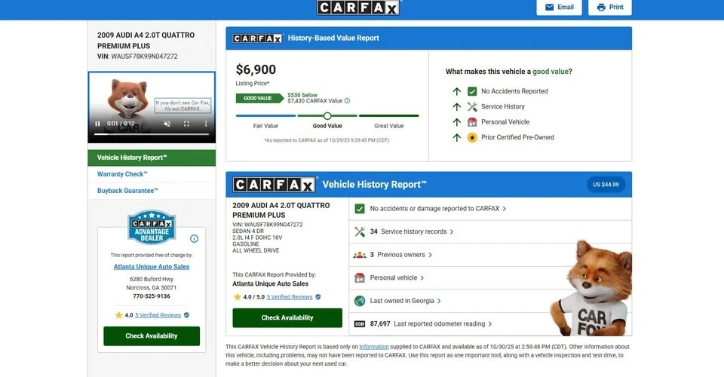Click the value slider marker on Good Value
Viewport: 724px width, 377px height.
click(x=327, y=116)
